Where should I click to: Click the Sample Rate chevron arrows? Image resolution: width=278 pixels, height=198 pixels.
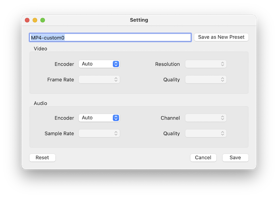tap(116, 133)
